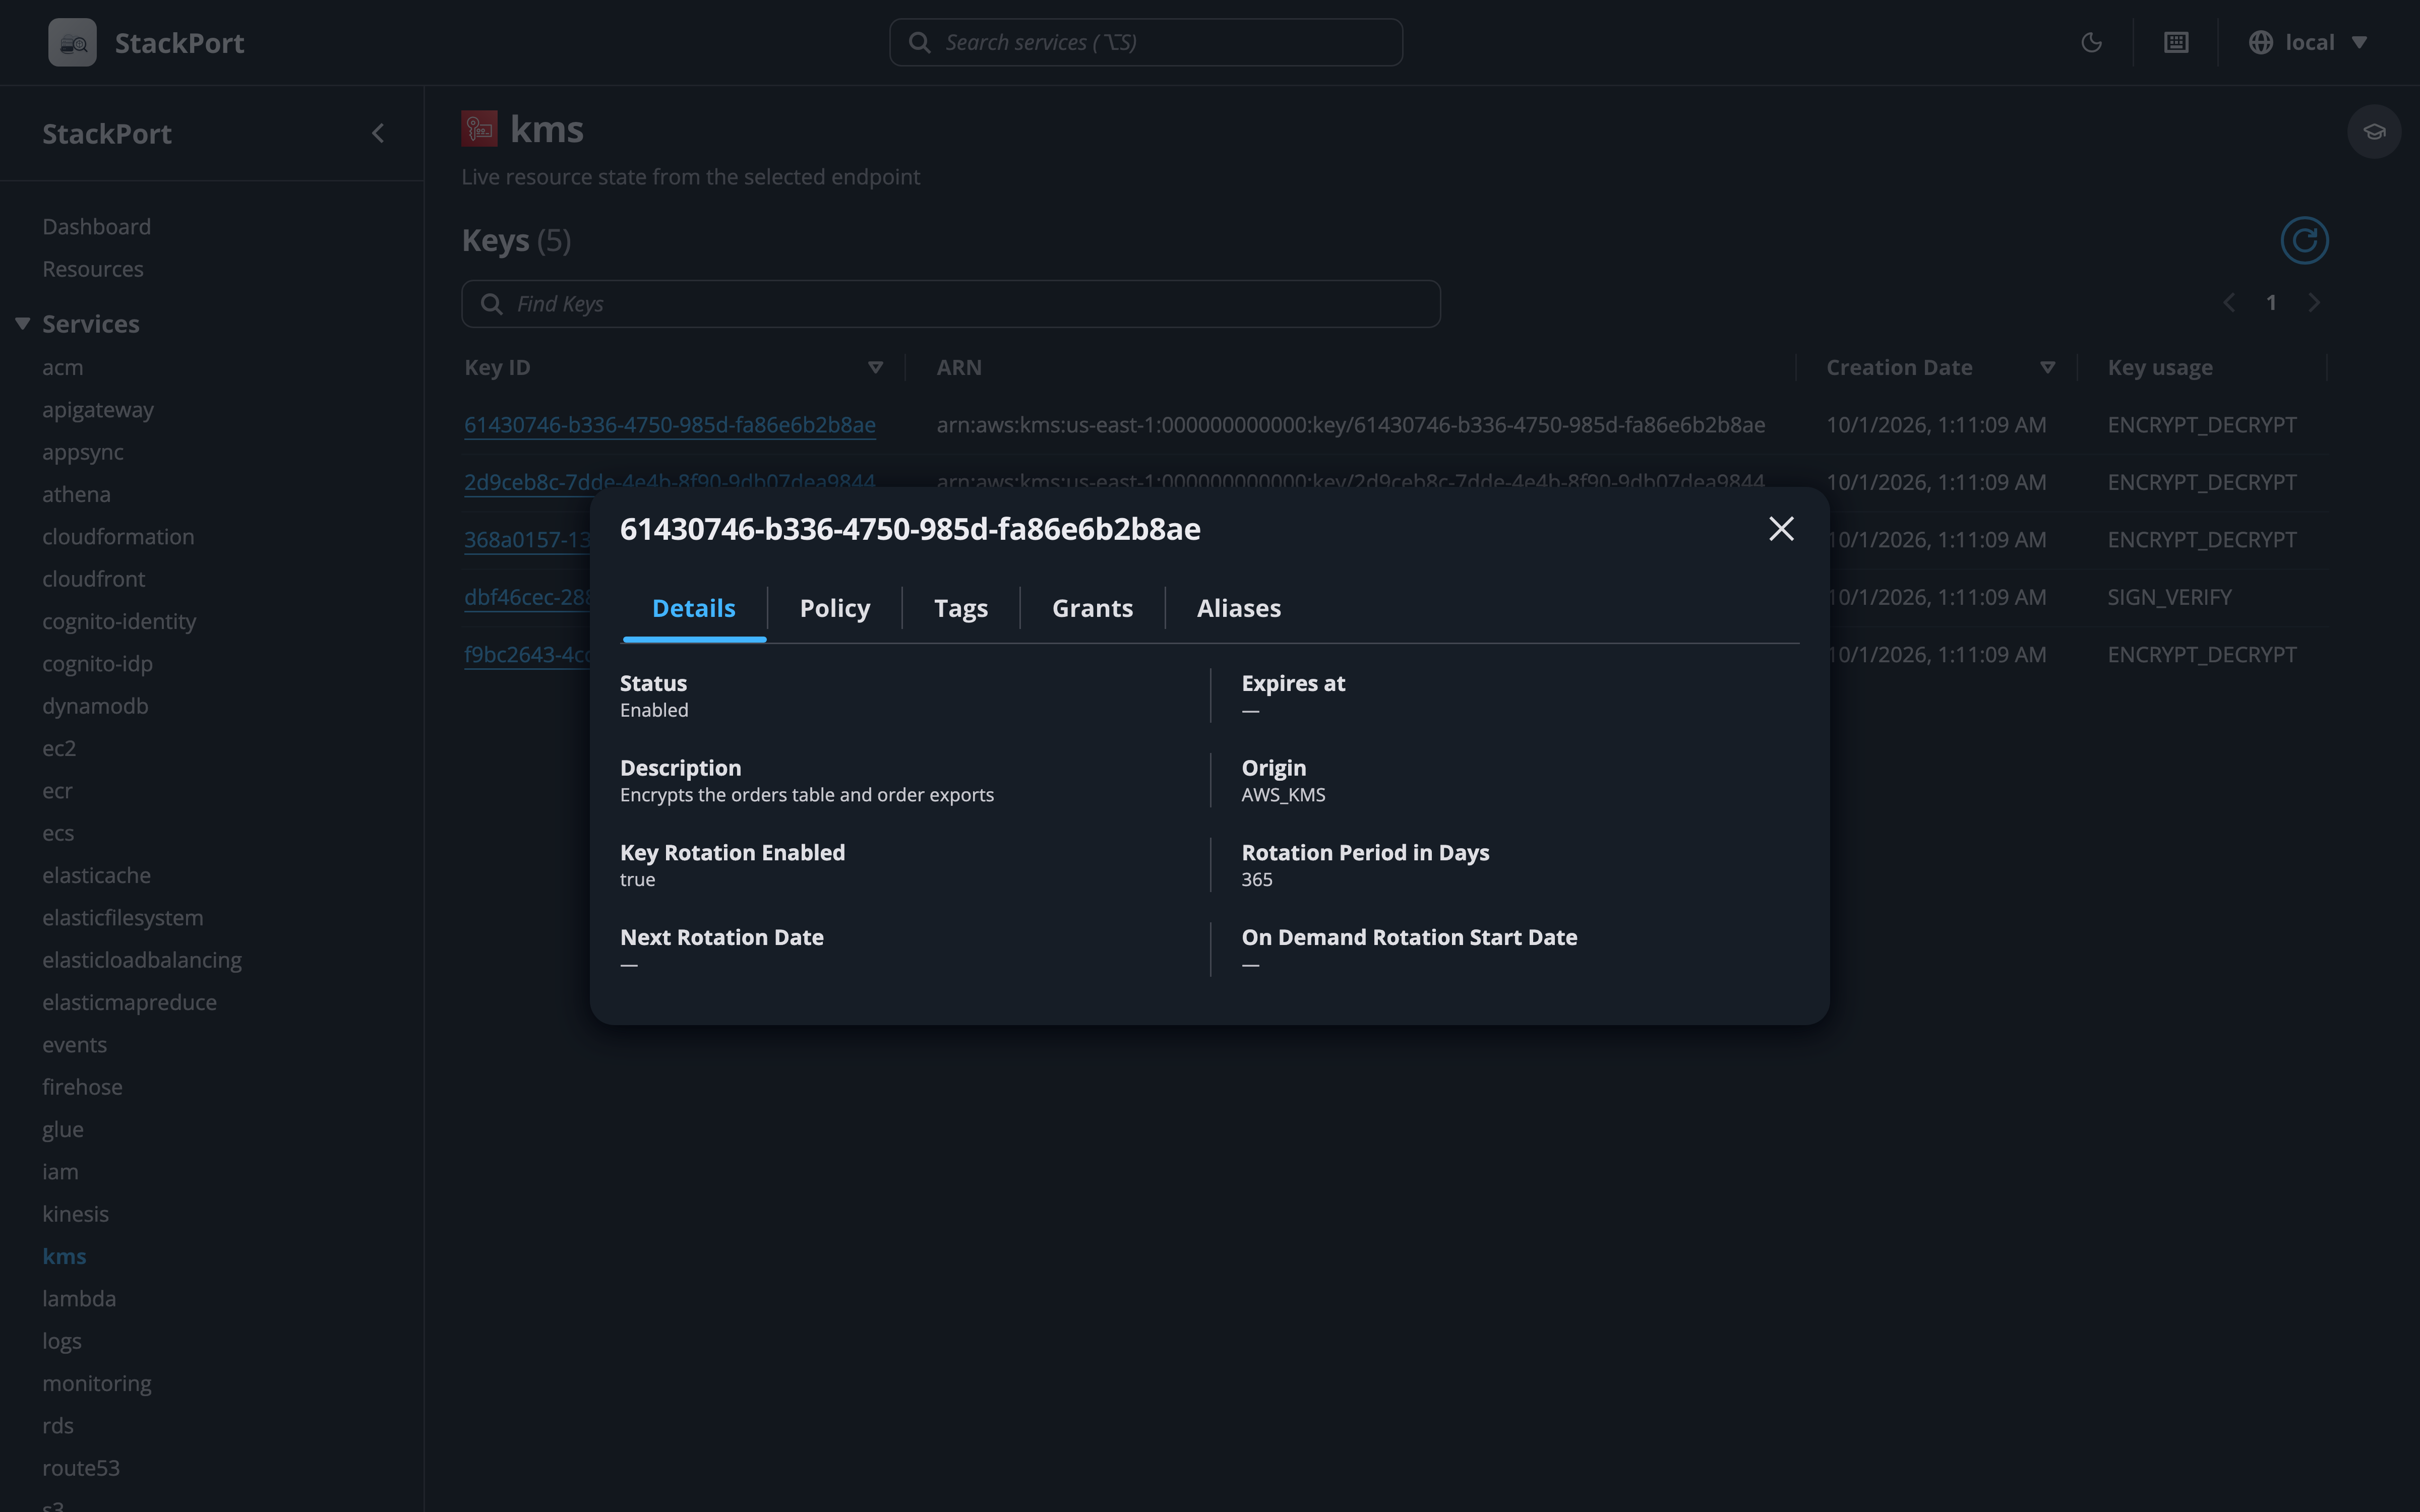Viewport: 2420px width, 1512px height.
Task: Open the events service
Action: [x=74, y=1045]
